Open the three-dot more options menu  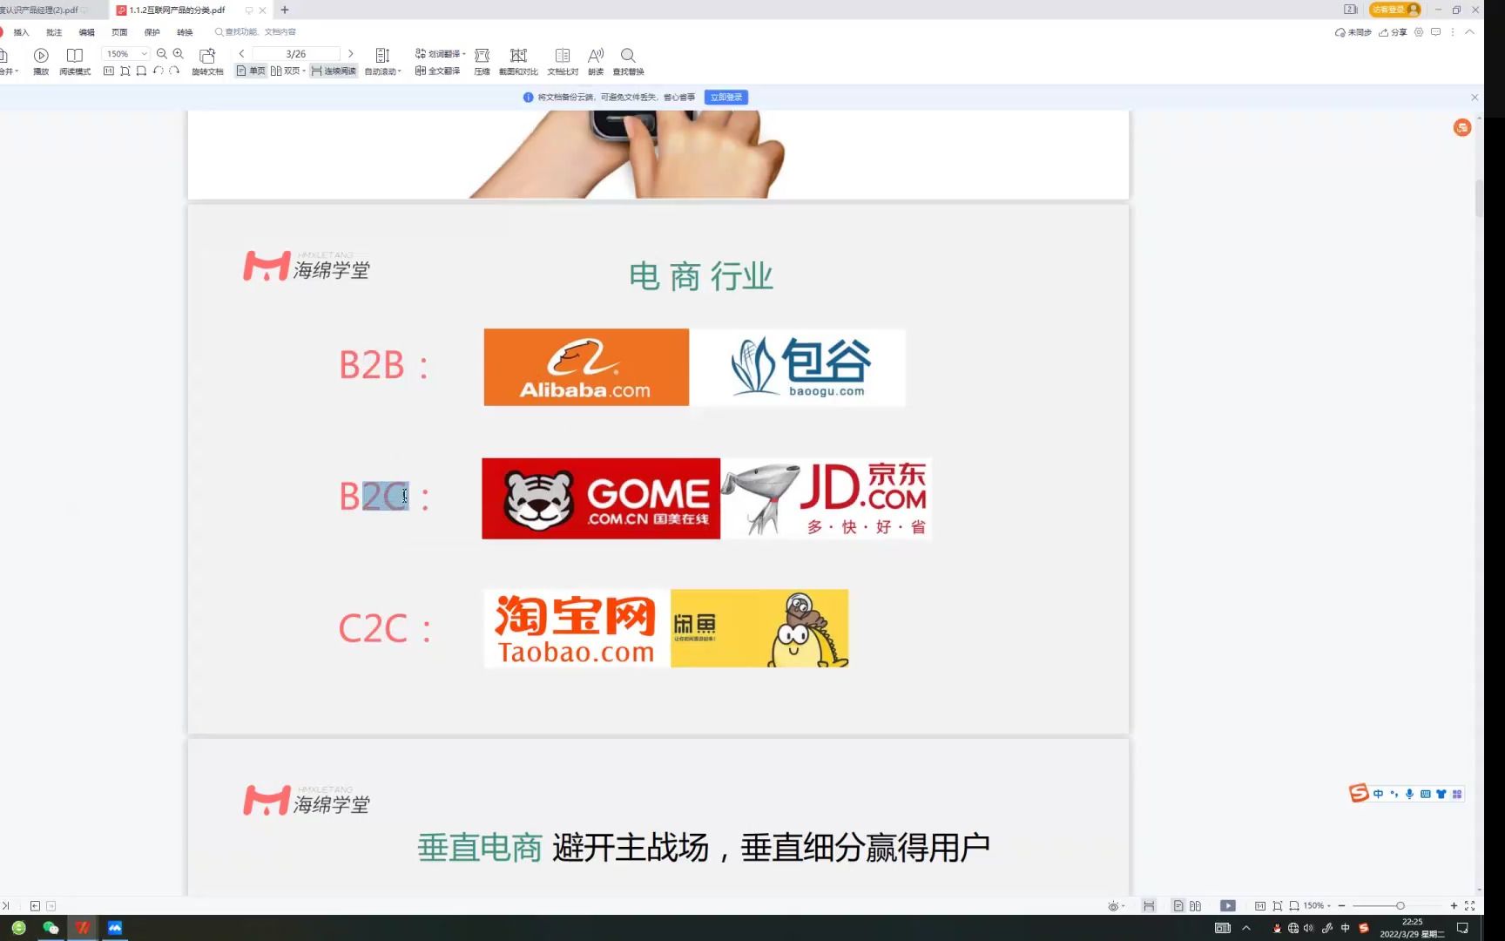point(1452,32)
